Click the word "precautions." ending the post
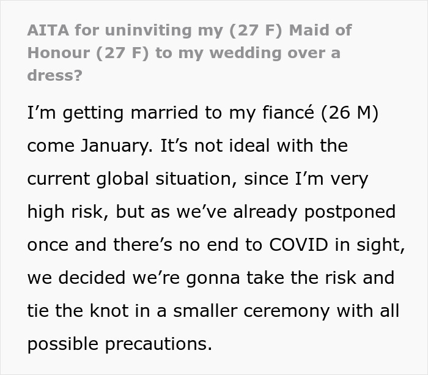Image resolution: width=428 pixels, height=375 pixels. pyautogui.click(x=158, y=344)
